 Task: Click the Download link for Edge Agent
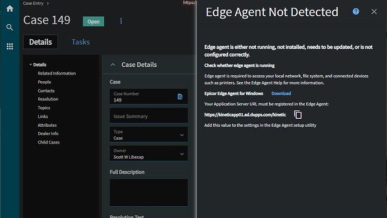tap(281, 94)
